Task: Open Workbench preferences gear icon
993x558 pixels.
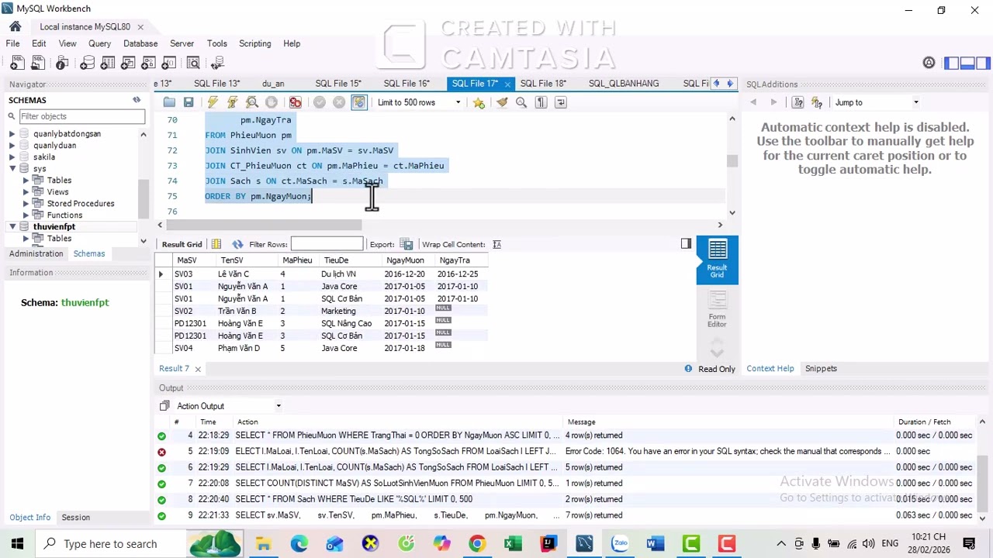Action: pyautogui.click(x=929, y=63)
